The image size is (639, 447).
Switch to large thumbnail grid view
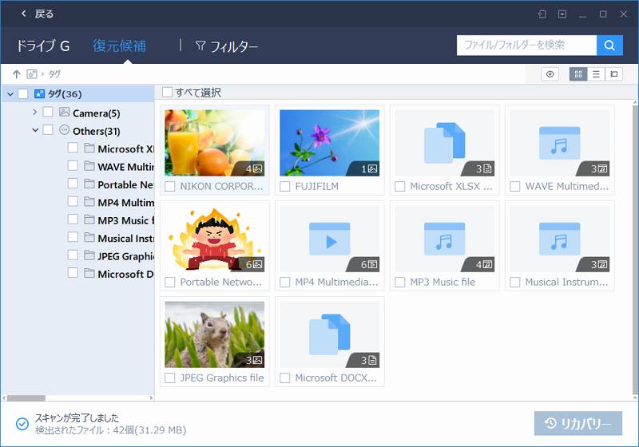[577, 74]
